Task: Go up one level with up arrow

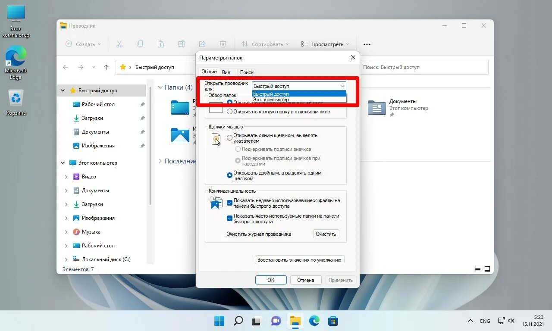Action: 107,67
